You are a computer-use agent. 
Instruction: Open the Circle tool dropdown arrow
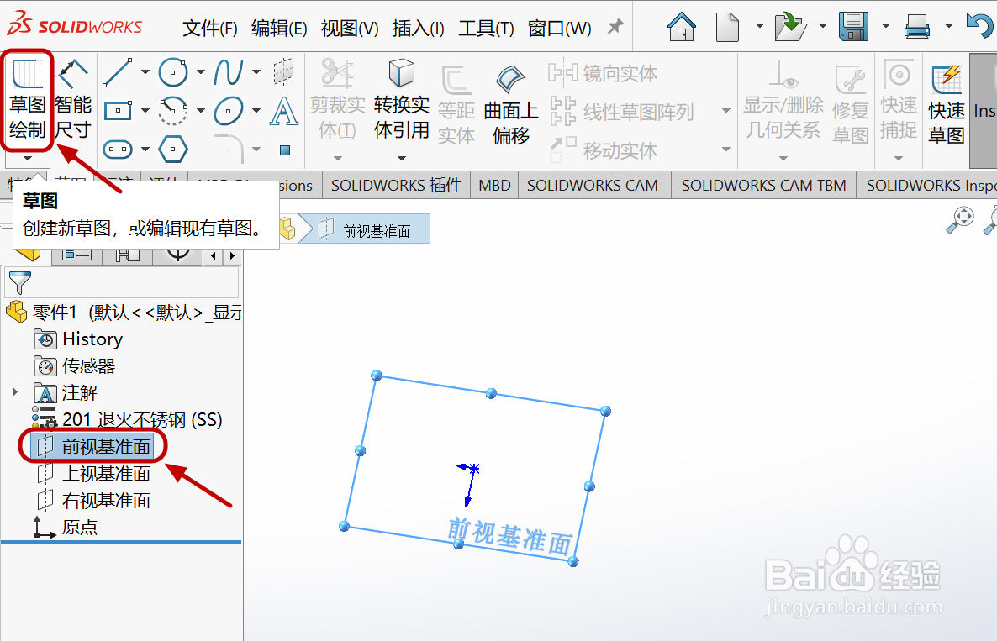[x=200, y=72]
